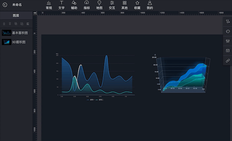Open the 文字 text components menu
The width and height of the screenshot is (232, 141).
(62, 5)
